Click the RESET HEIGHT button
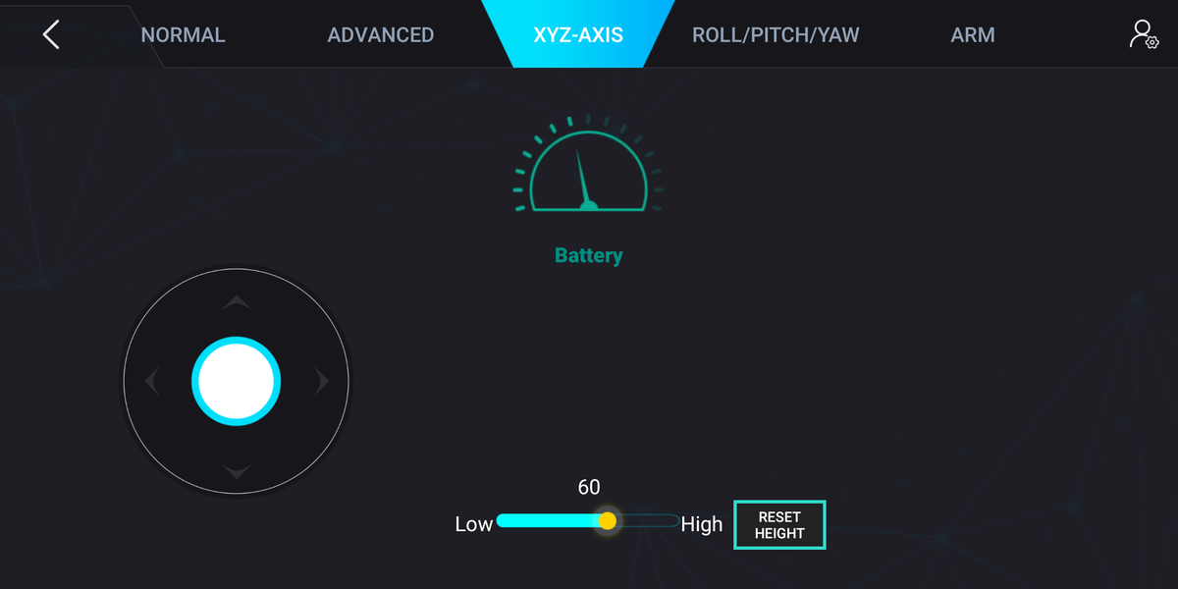This screenshot has height=589, width=1178. [x=779, y=525]
